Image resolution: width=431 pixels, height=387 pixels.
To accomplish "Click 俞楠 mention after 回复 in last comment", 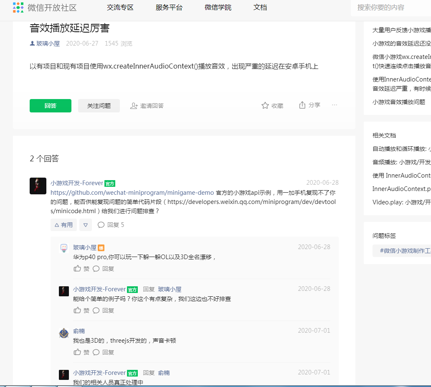I will 164,373.
